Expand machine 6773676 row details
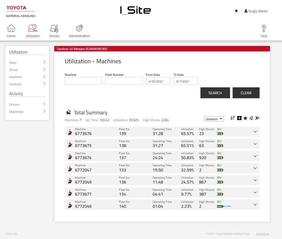The height and width of the screenshot is (239, 282). point(255,132)
